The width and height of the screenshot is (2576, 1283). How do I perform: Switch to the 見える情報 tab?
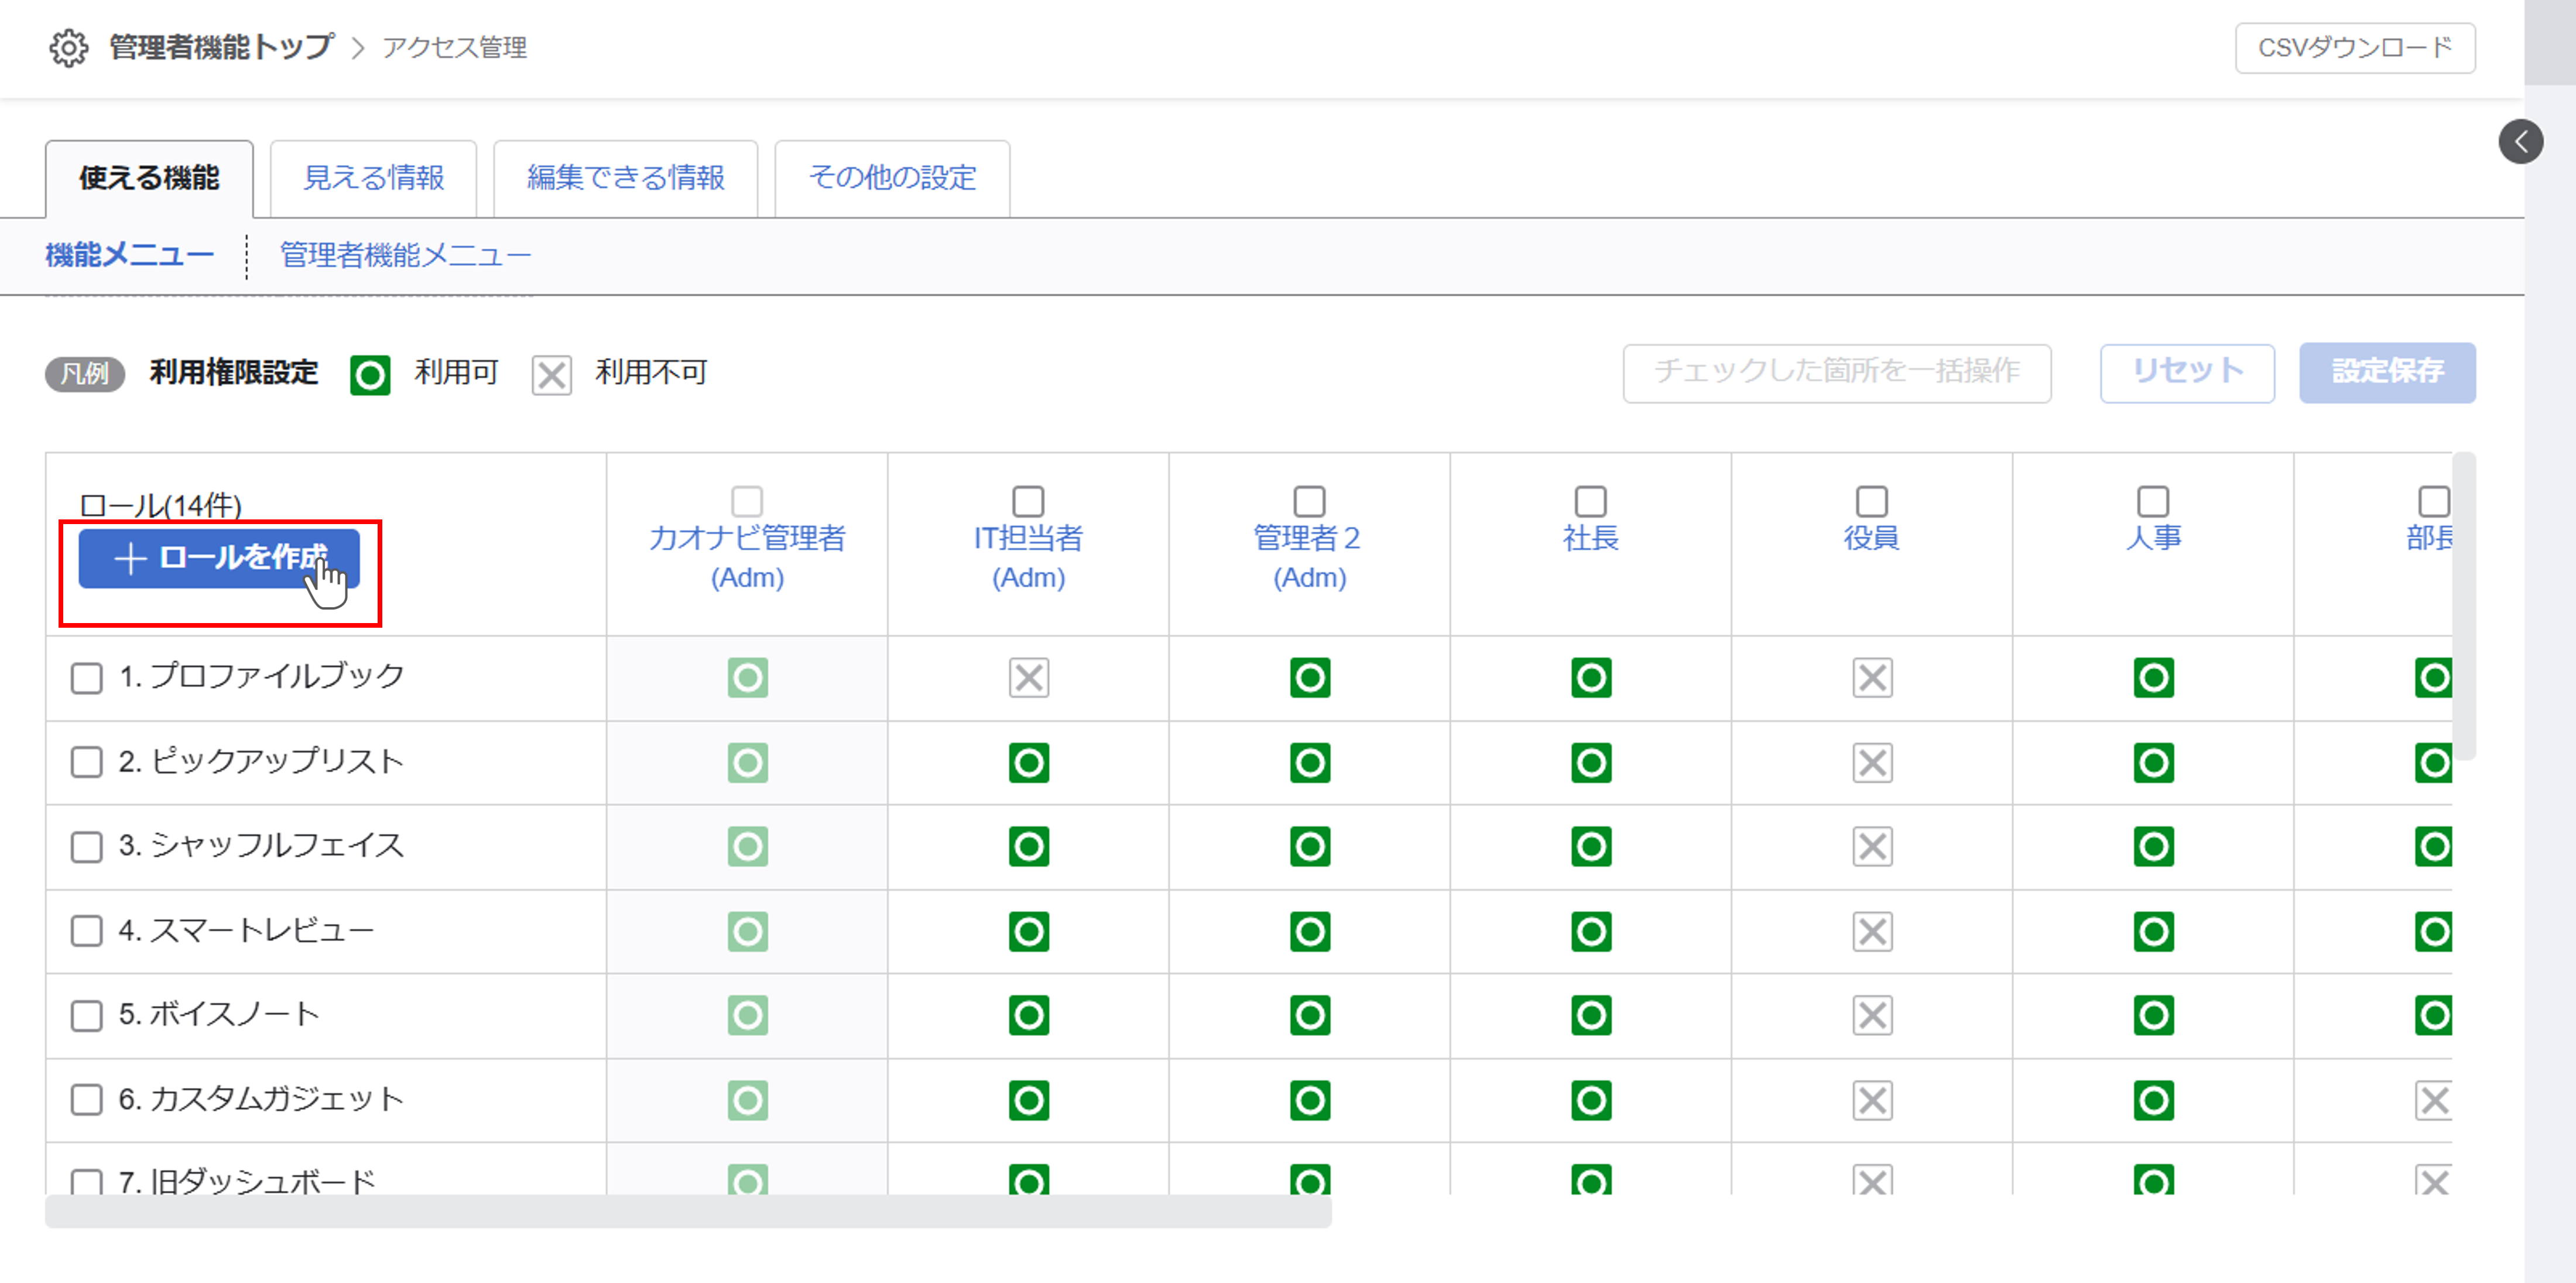pyautogui.click(x=373, y=178)
